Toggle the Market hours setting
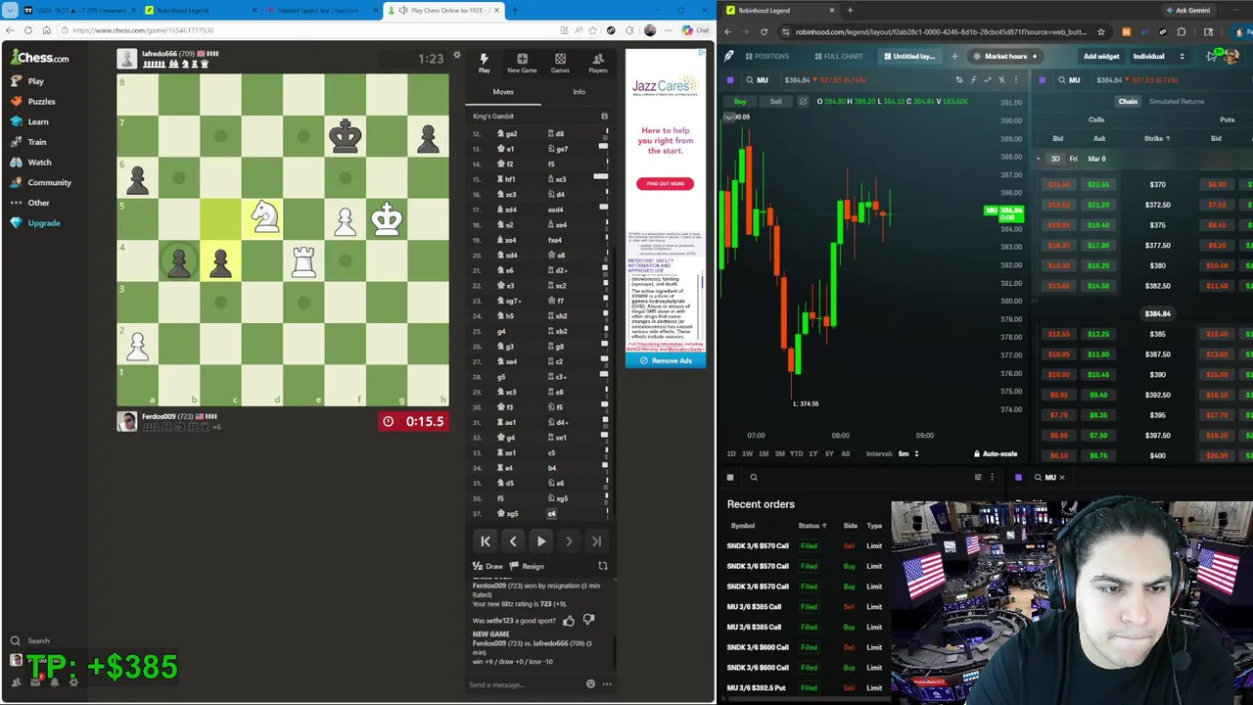This screenshot has height=705, width=1253. (x=1005, y=56)
